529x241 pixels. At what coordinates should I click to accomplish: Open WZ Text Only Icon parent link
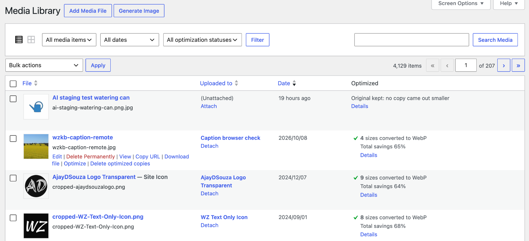pos(224,217)
